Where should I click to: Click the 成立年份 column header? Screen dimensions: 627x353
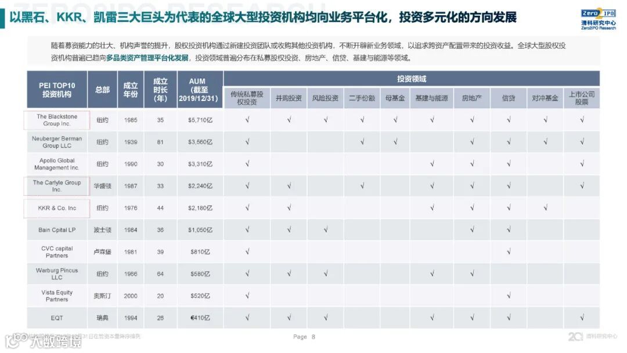131,89
